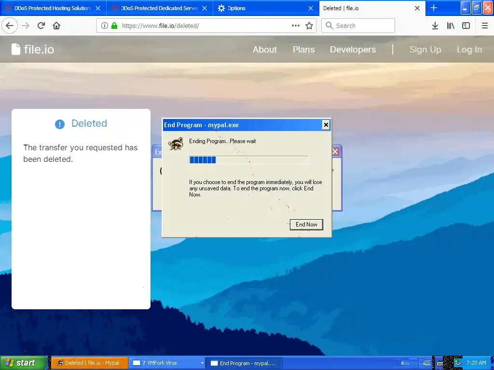494x370 pixels.
Task: Close the DDoS Protected Dedicated Server tab
Action: 205,8
